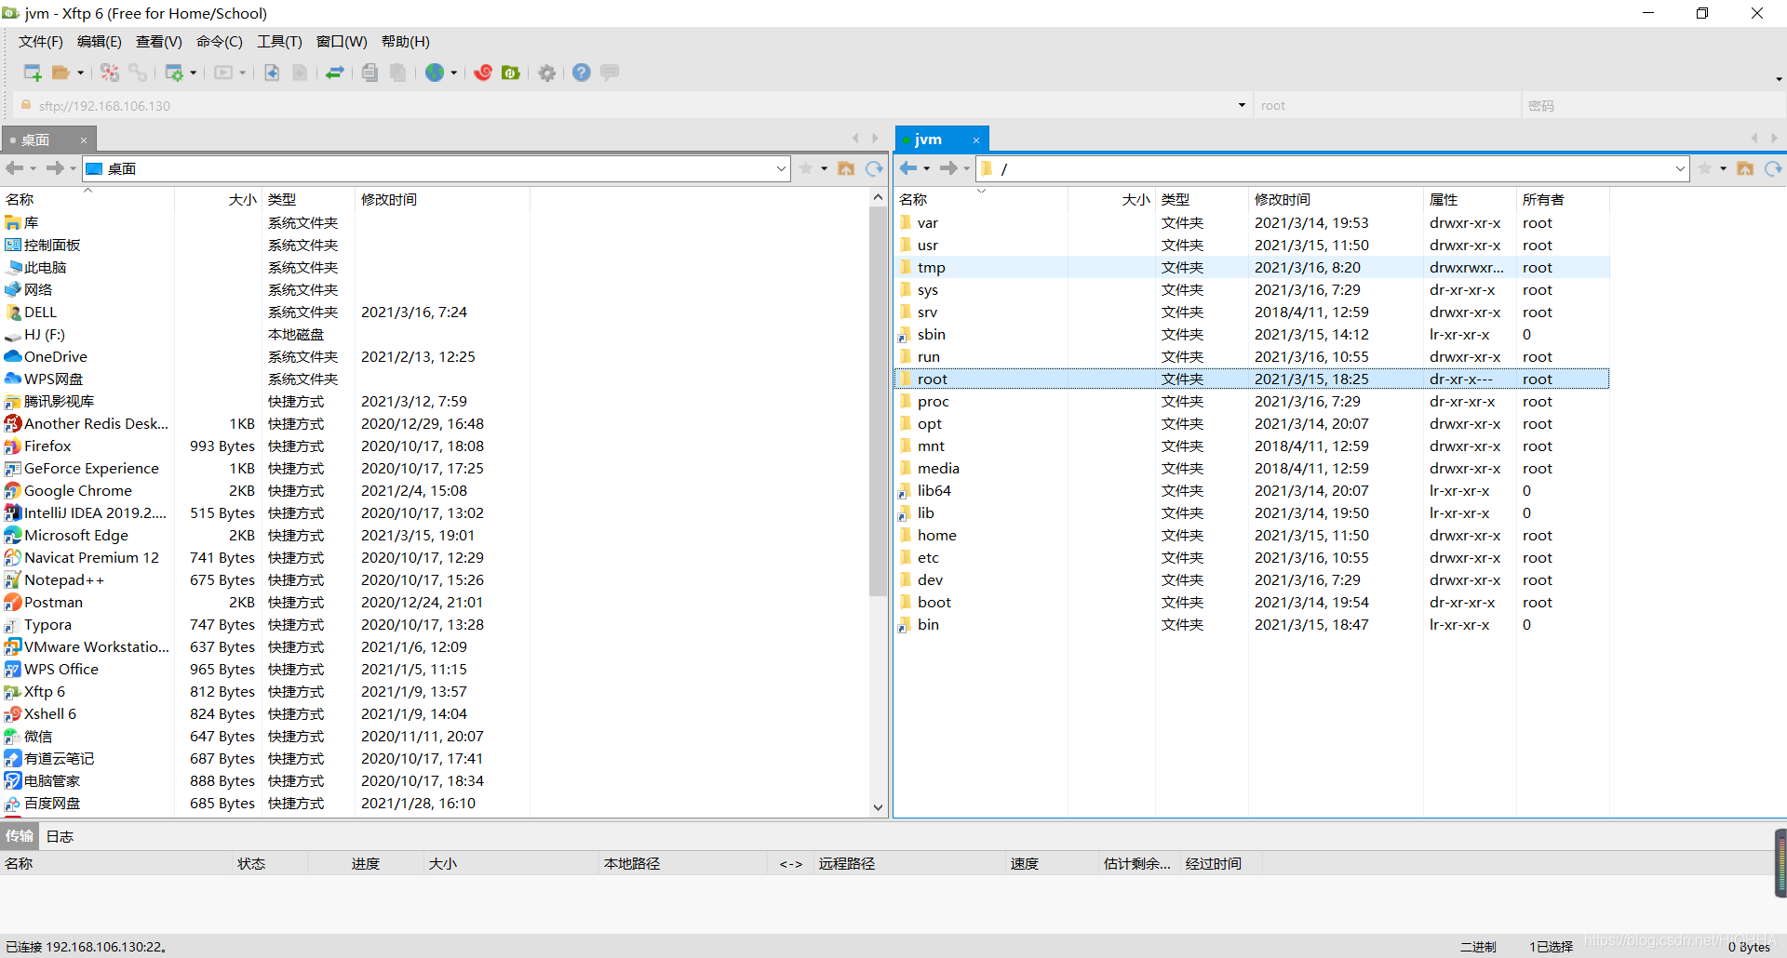Click the Copy documents toolbar icon
The image size is (1787, 958).
(369, 73)
